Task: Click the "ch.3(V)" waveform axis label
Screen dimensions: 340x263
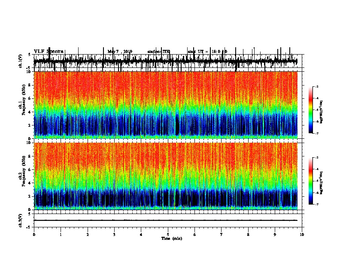Action: point(21,220)
